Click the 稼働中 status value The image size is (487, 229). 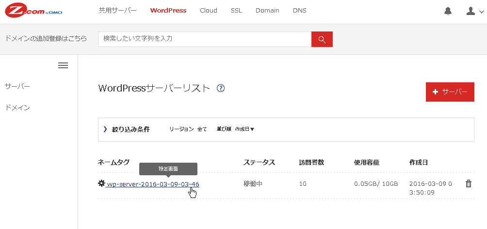click(x=253, y=184)
